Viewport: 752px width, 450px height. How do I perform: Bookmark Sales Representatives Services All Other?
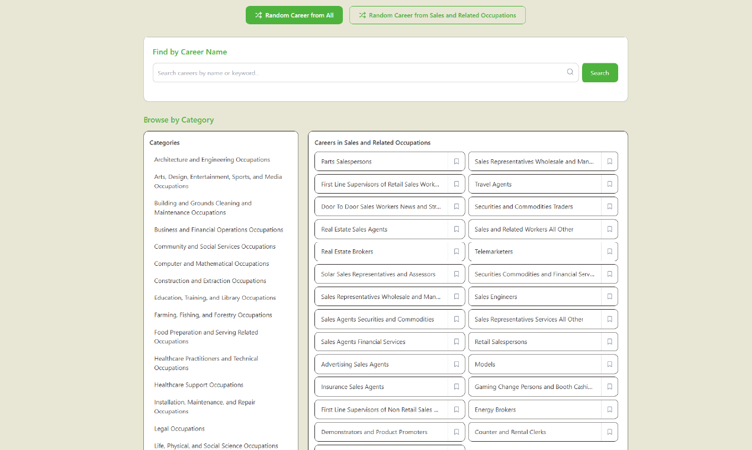click(609, 319)
